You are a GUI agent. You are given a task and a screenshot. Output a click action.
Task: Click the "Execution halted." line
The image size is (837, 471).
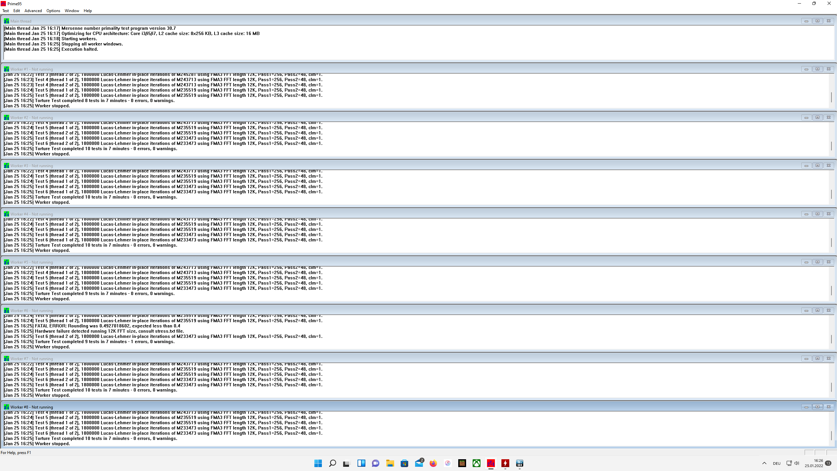[x=51, y=49]
